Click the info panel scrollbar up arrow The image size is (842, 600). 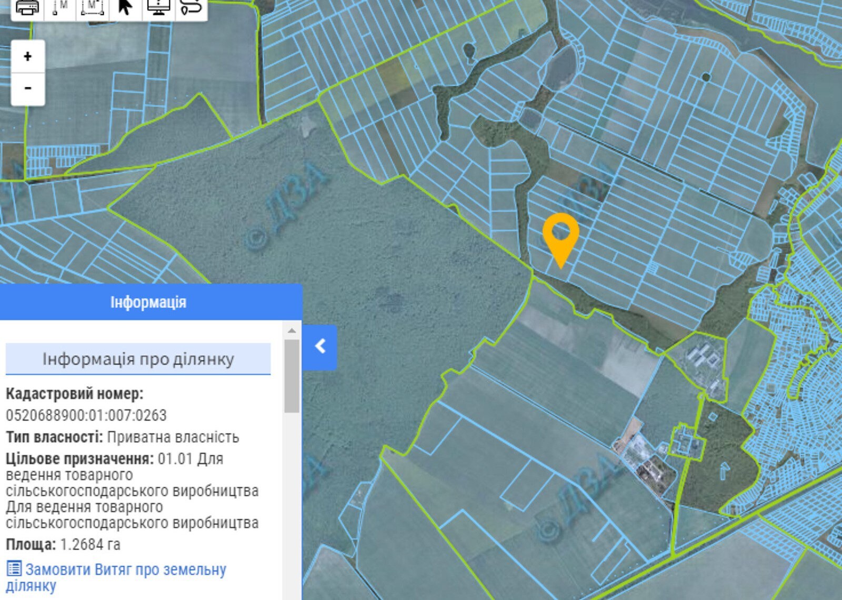(x=292, y=331)
